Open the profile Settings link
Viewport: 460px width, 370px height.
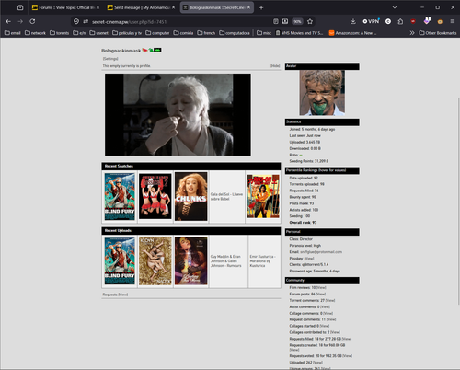coord(110,58)
